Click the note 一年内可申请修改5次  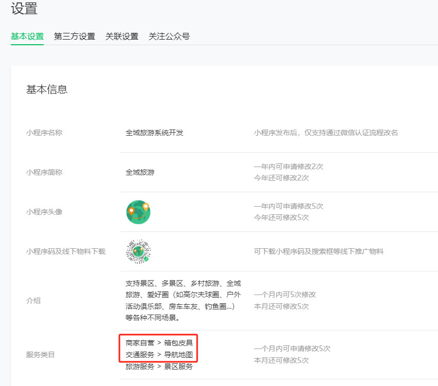click(289, 207)
